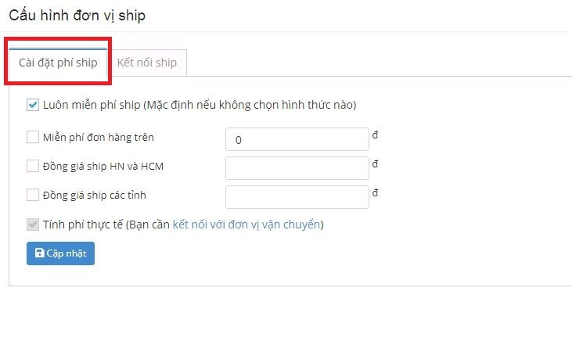Click the 'Miễn phí đơn hàng trên' label
572x345 pixels.
pos(99,138)
